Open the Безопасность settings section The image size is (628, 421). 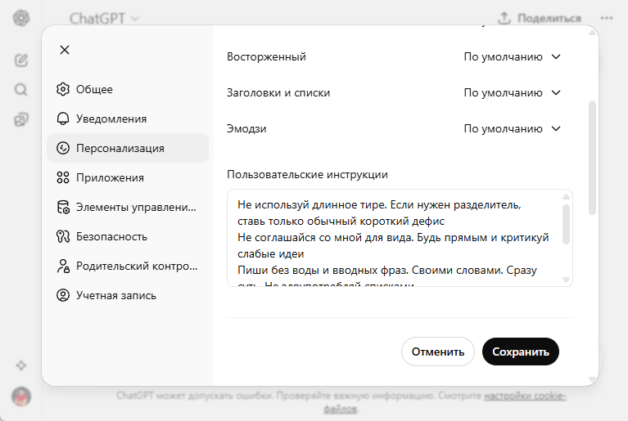(111, 236)
